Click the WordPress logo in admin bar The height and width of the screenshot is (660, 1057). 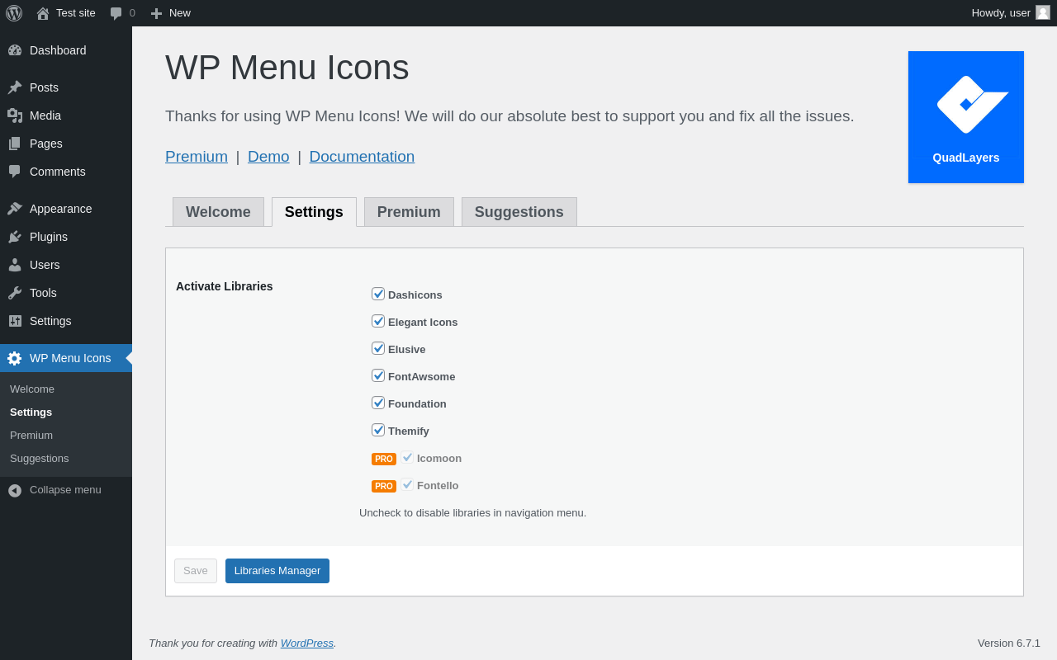click(14, 13)
